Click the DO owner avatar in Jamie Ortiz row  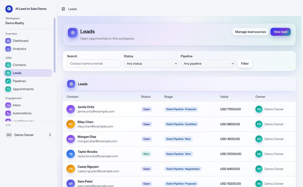click(x=259, y=109)
